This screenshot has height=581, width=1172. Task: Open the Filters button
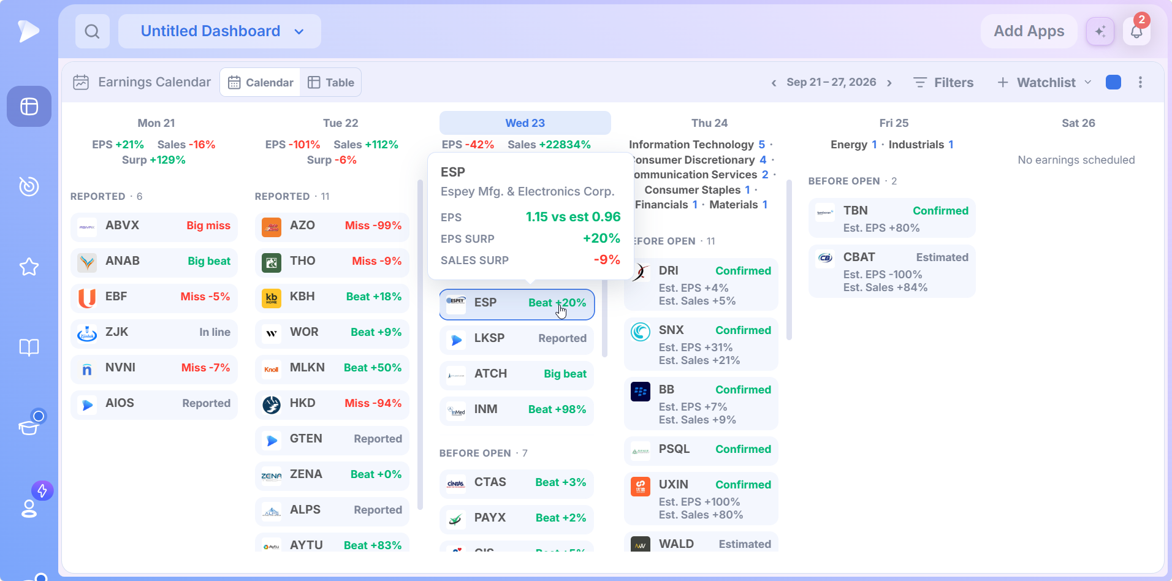click(943, 82)
